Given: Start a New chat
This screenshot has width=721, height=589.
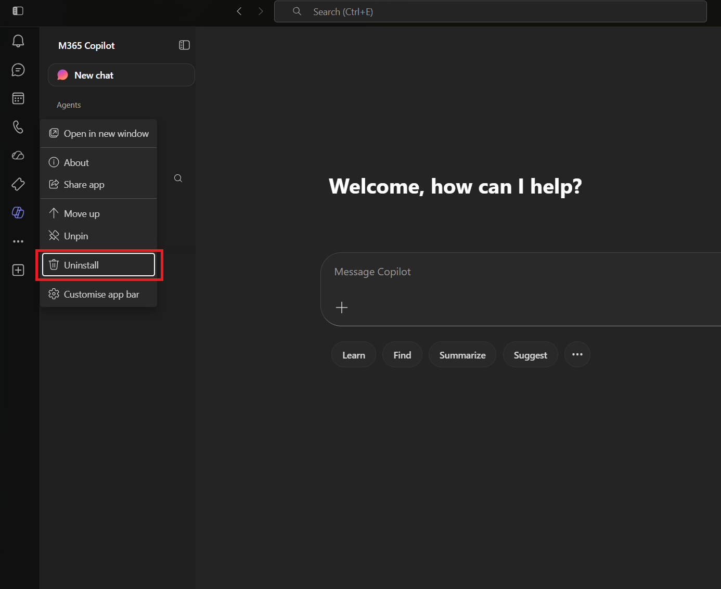Looking at the screenshot, I should (x=121, y=75).
